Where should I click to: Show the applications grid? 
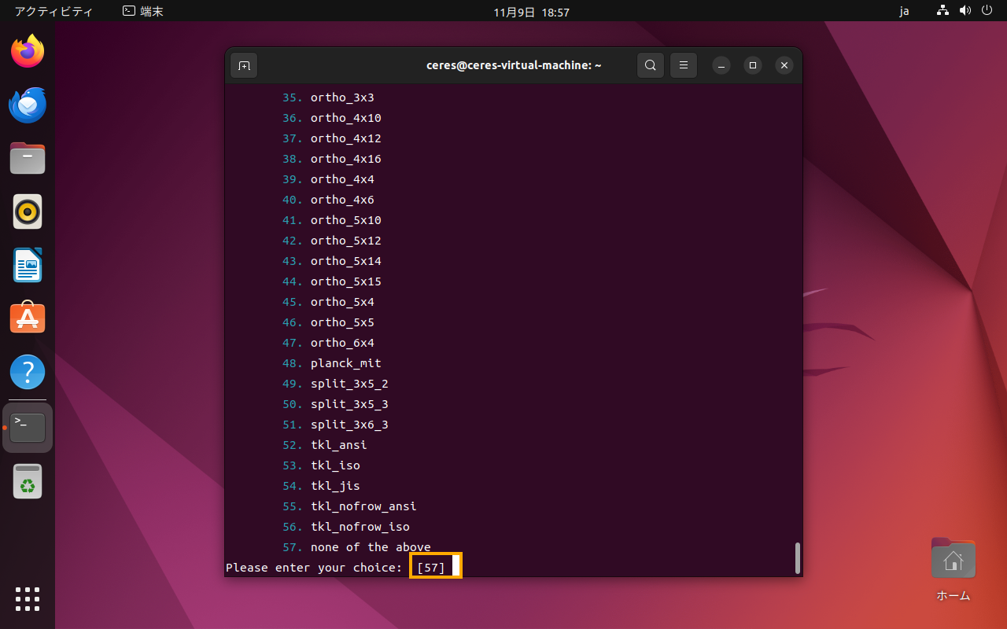click(28, 598)
